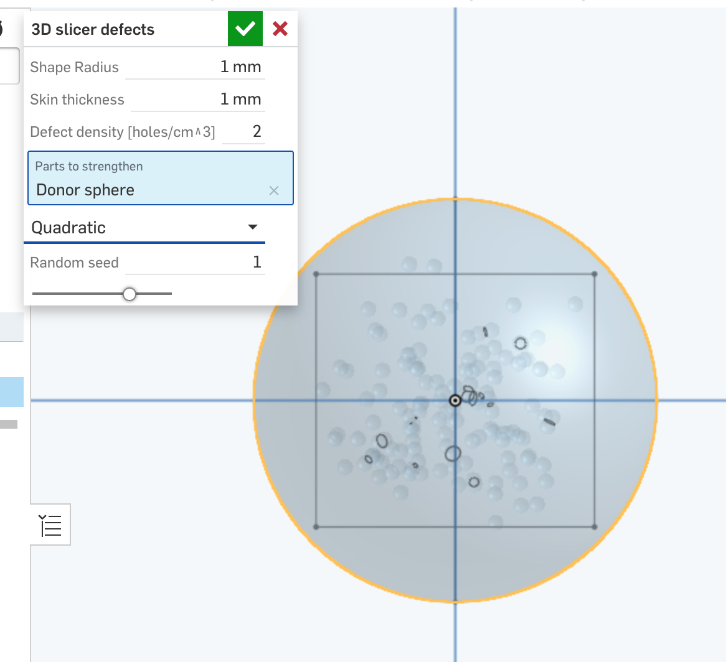Open the feature list panel icon
Screen dimensions: 726x662
tap(50, 525)
